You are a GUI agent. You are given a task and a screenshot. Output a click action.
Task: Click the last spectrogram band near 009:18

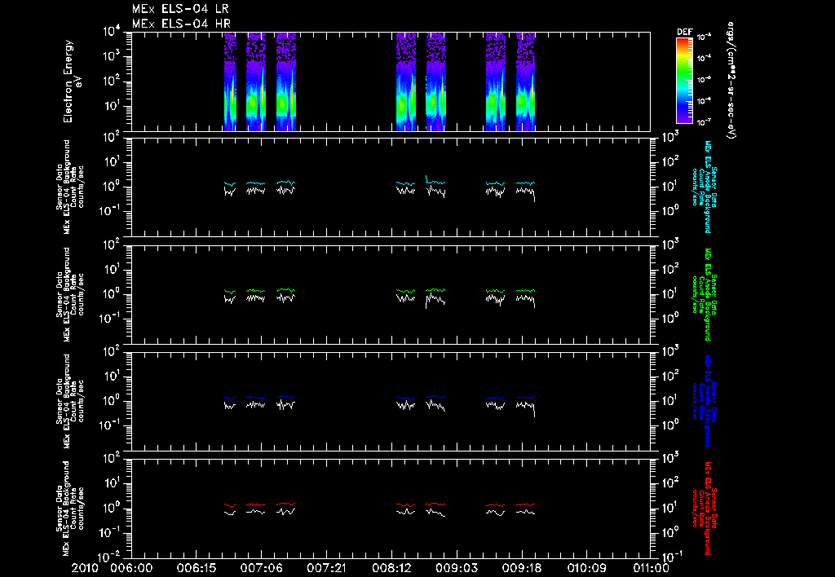click(x=526, y=81)
